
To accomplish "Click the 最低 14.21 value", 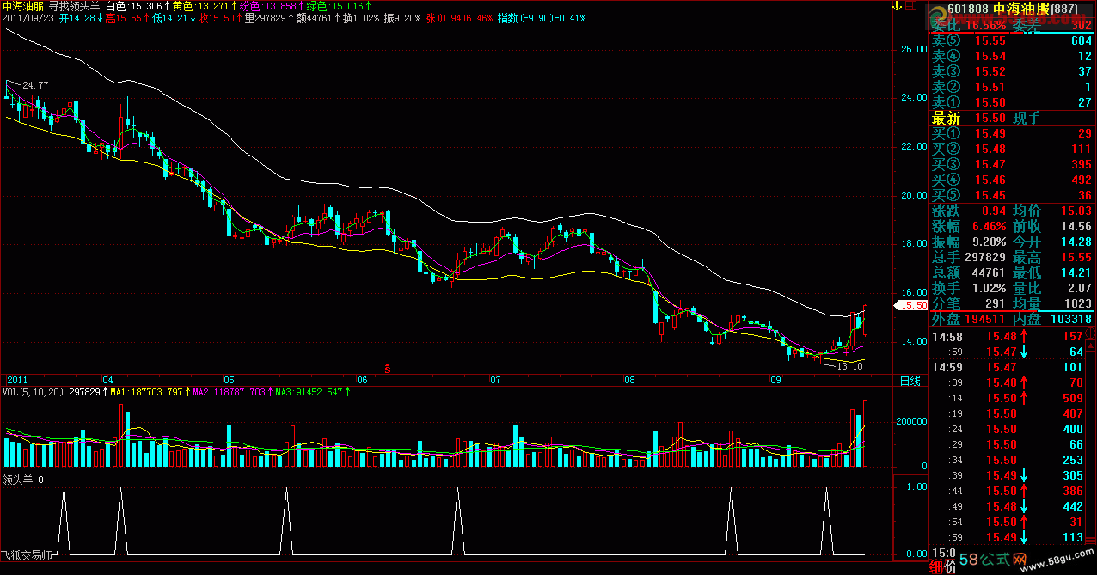I will coord(1076,272).
